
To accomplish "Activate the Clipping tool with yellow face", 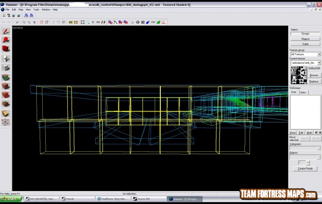I will pyautogui.click(x=6, y=113).
